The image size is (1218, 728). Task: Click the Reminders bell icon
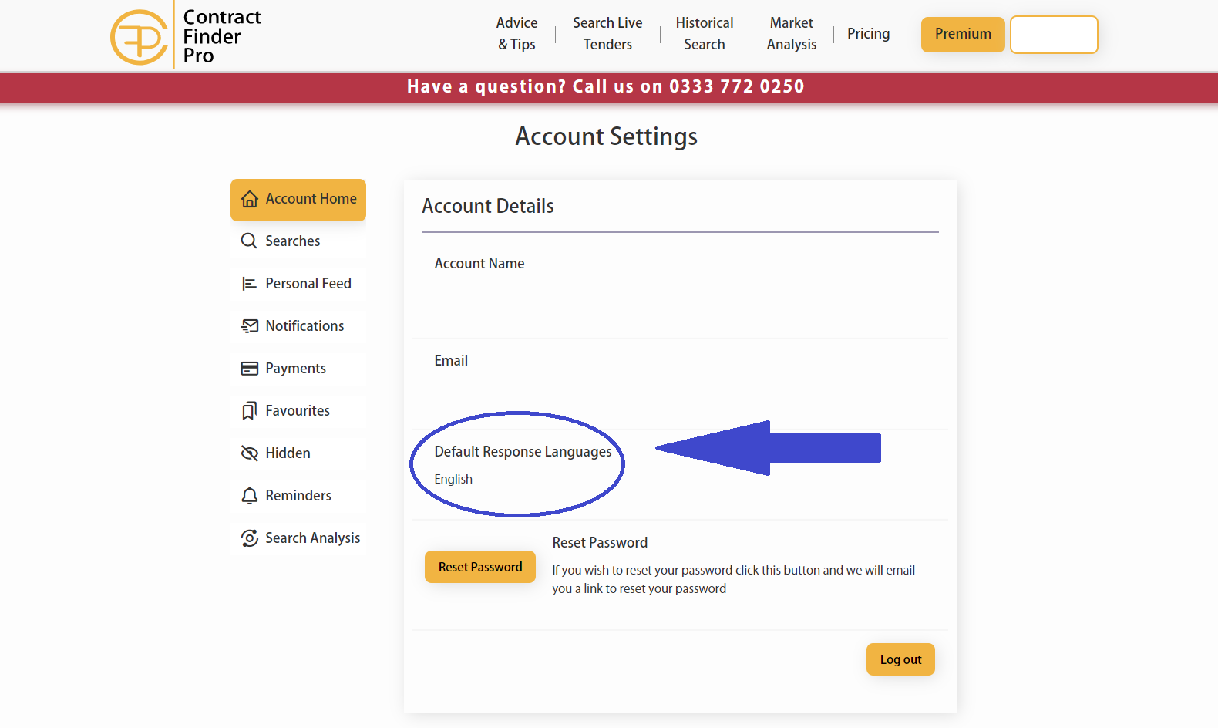[x=249, y=496]
